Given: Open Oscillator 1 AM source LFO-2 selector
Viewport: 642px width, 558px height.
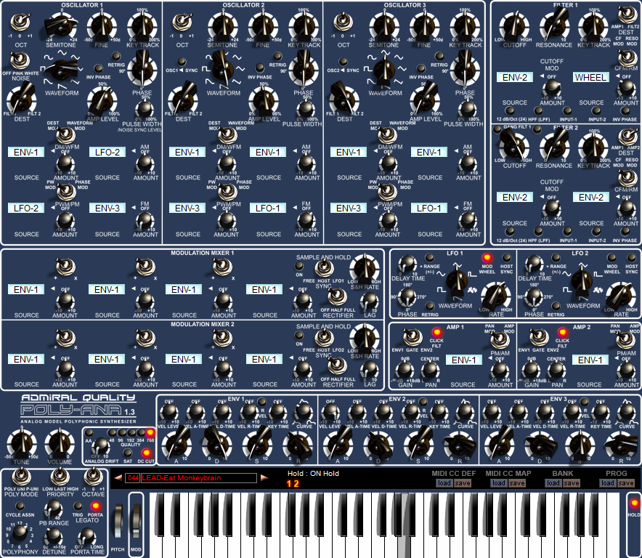Looking at the screenshot, I should [x=107, y=153].
